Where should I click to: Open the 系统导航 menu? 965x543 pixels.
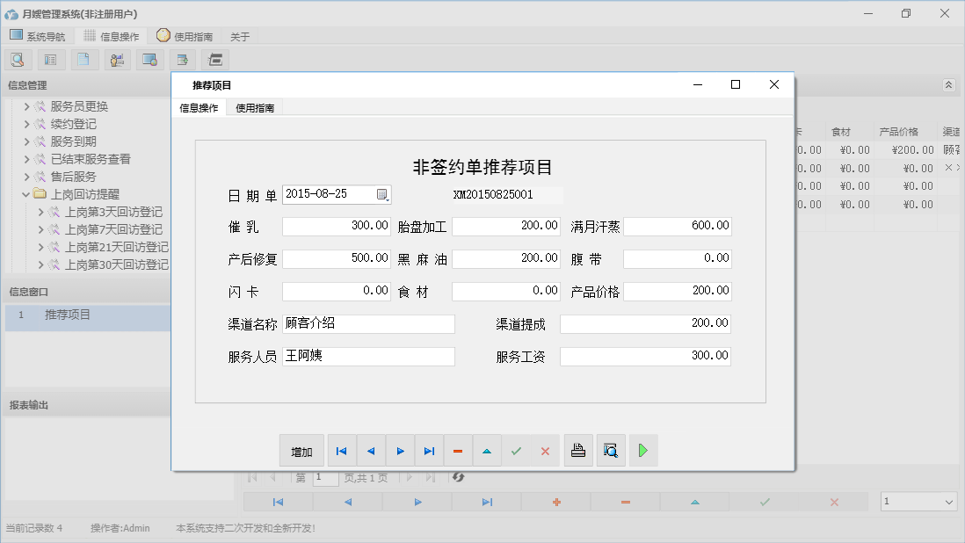[38, 36]
